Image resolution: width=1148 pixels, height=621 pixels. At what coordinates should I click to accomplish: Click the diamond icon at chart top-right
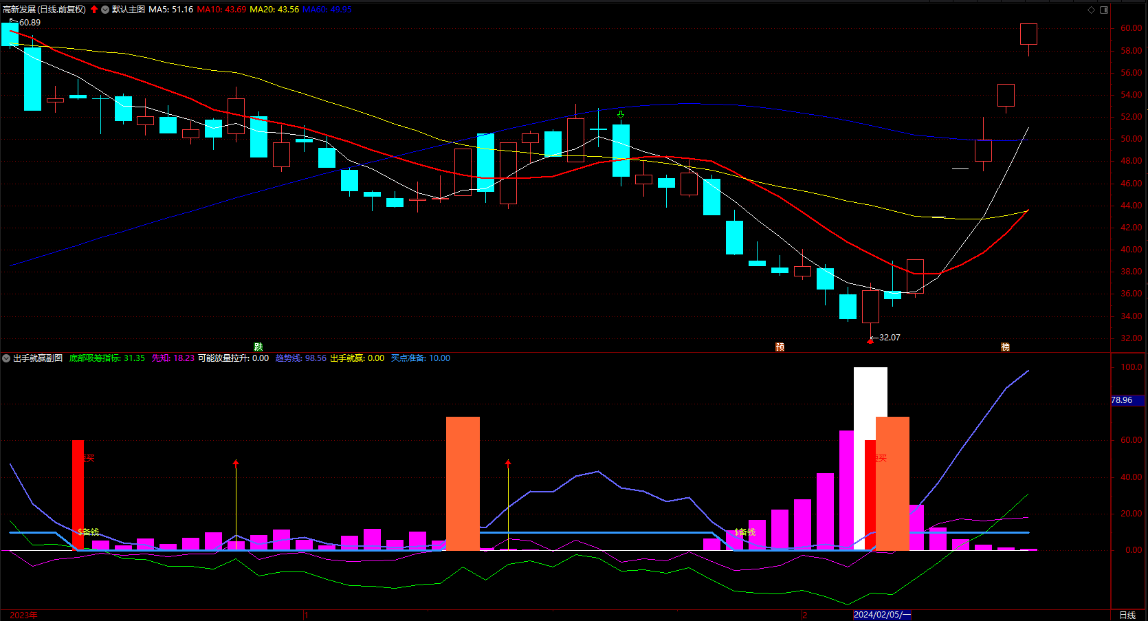[x=1091, y=10]
